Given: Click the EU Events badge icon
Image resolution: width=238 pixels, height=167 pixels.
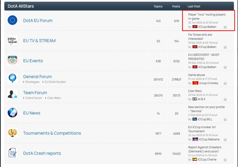Looking at the screenshot, I should 12,60.
